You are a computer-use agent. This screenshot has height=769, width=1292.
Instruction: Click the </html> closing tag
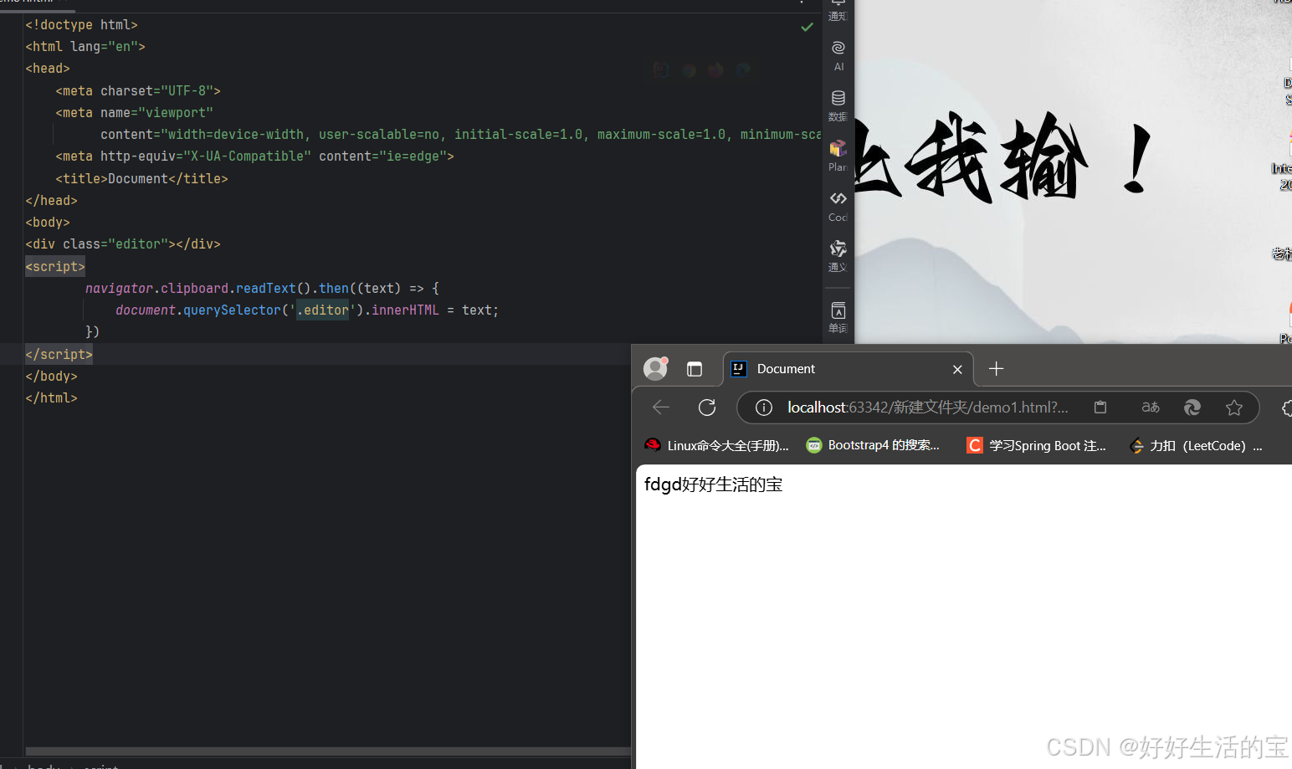(51, 397)
